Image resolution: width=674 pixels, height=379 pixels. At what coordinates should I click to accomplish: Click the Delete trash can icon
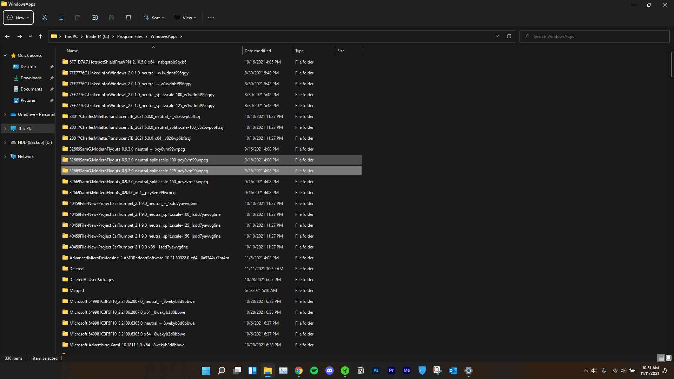pyautogui.click(x=128, y=18)
